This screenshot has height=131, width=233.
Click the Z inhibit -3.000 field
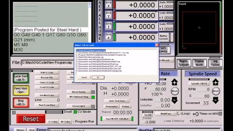(x=150, y=122)
